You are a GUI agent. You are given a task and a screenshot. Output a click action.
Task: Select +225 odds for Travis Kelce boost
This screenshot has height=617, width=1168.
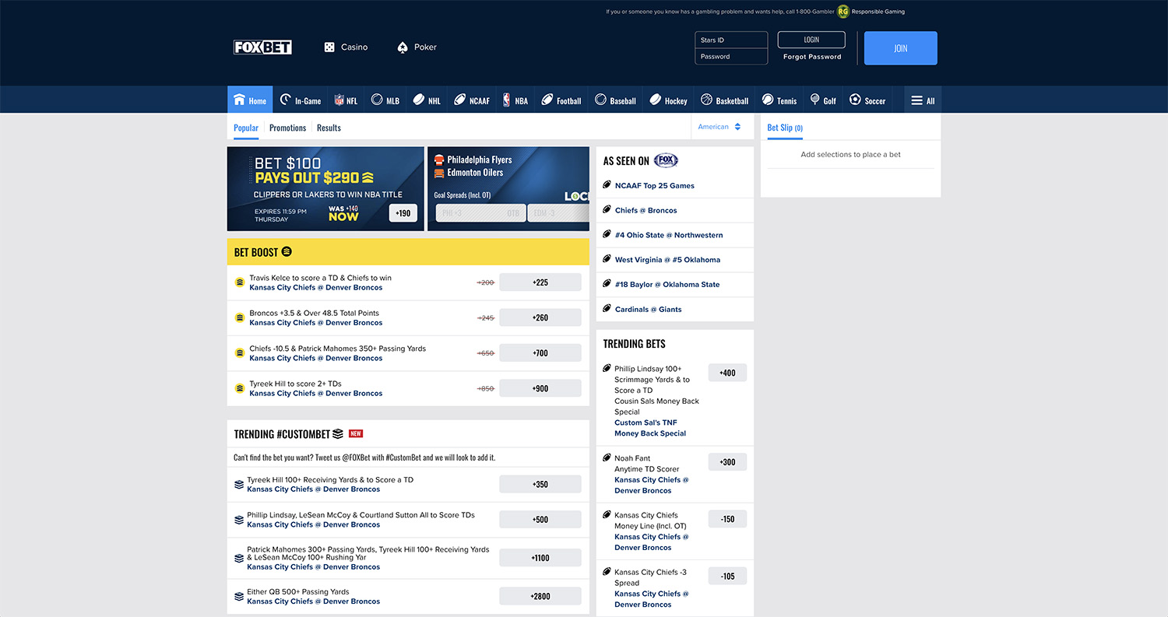click(x=540, y=282)
